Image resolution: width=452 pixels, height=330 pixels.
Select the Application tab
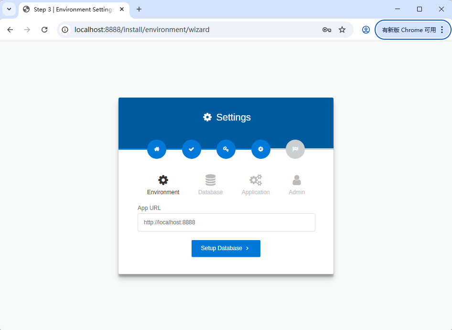[256, 185]
